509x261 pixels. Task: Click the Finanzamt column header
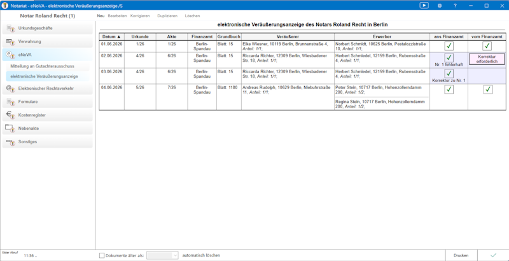202,37
